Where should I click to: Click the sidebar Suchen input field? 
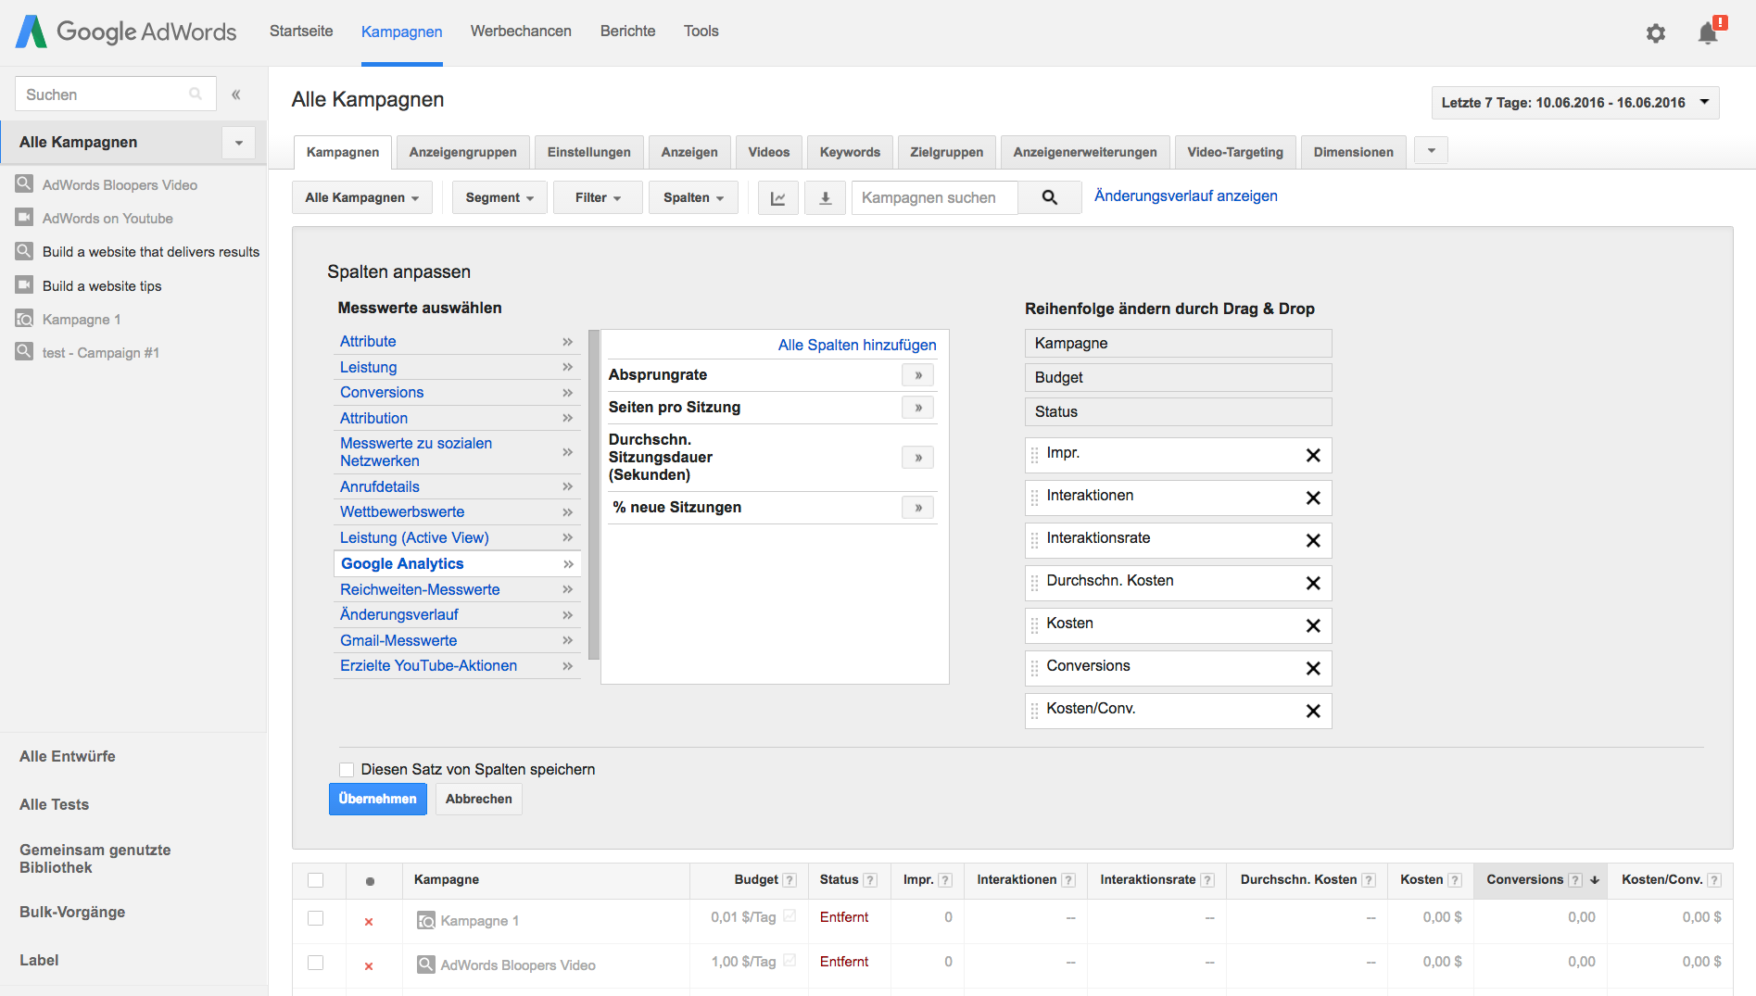coord(115,95)
